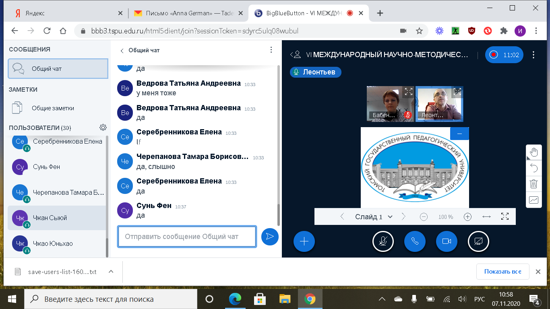The width and height of the screenshot is (550, 309).
Task: Open the blue plus actions button
Action: [304, 241]
